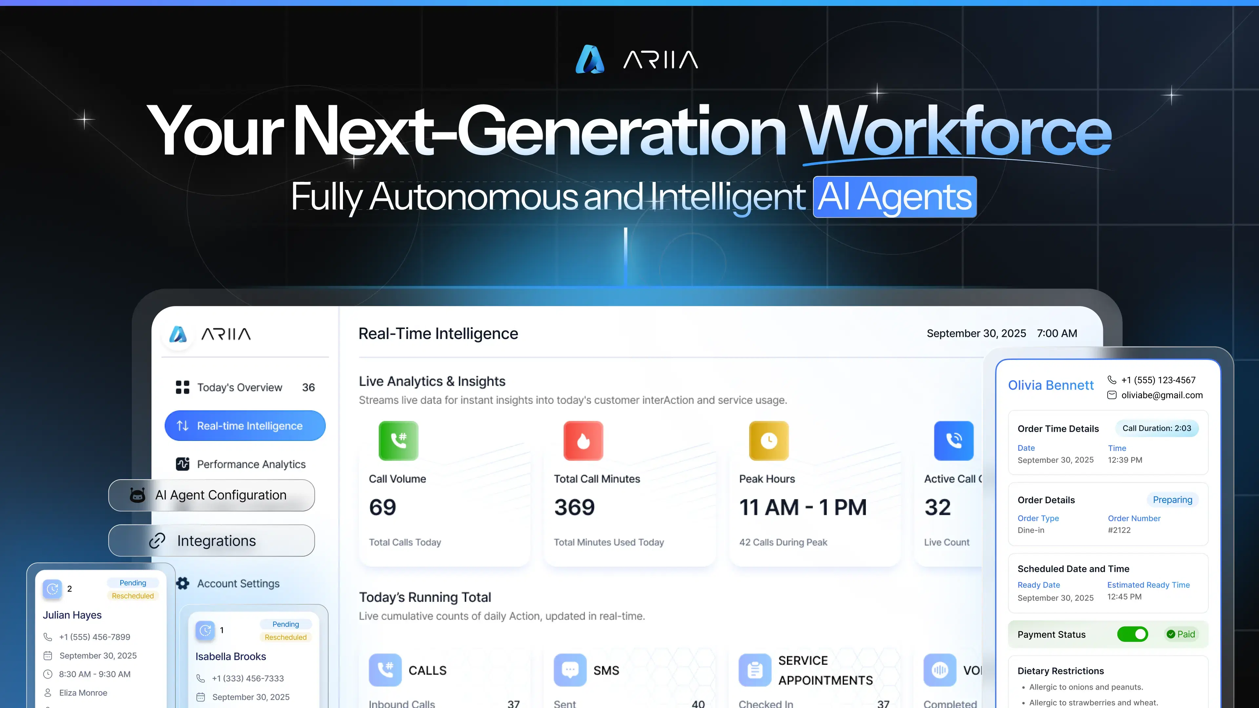
Task: Click the 42 Calls During Peak text
Action: point(783,542)
